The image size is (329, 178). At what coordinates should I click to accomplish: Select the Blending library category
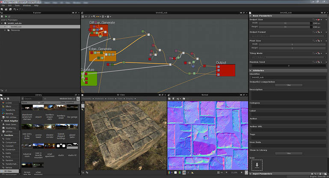pos(9,113)
